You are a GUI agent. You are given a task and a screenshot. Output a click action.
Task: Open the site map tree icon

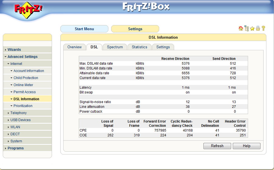(x=247, y=28)
